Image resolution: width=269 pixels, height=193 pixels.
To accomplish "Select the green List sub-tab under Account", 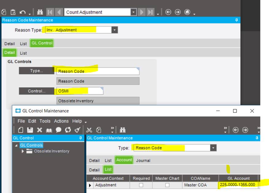I will point(108,169).
